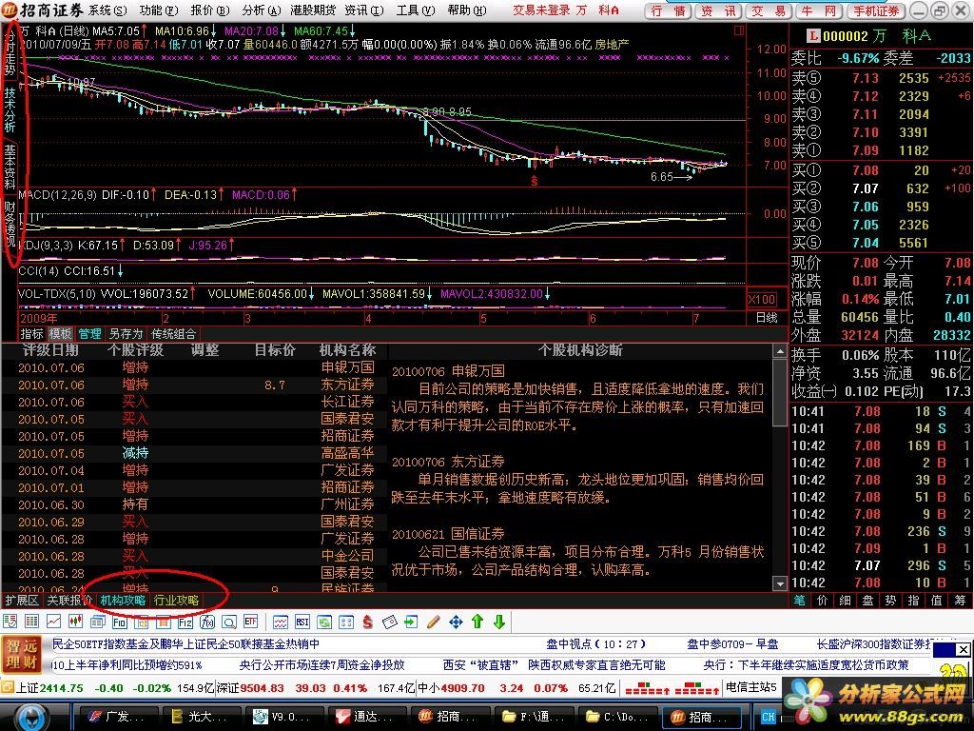This screenshot has height=731, width=974.
Task: Click the 牛网 button at top right
Action: coord(819,10)
